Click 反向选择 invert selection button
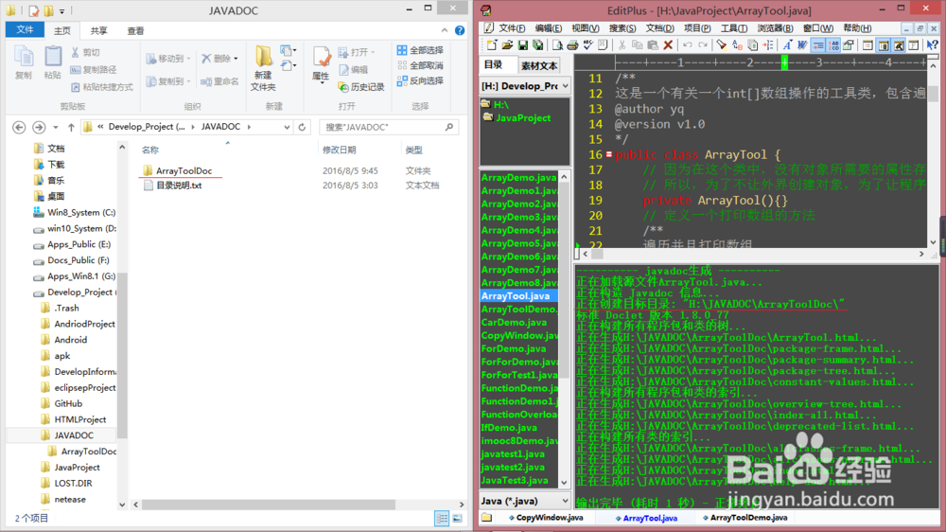This screenshot has height=532, width=946. click(x=420, y=80)
